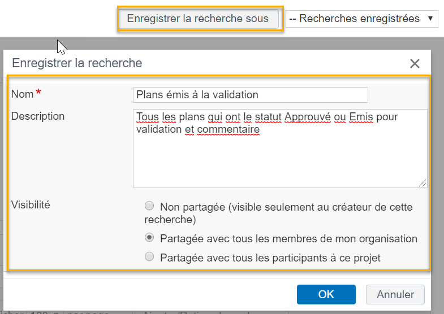Click the word Approuvé in Description text

tap(308, 117)
